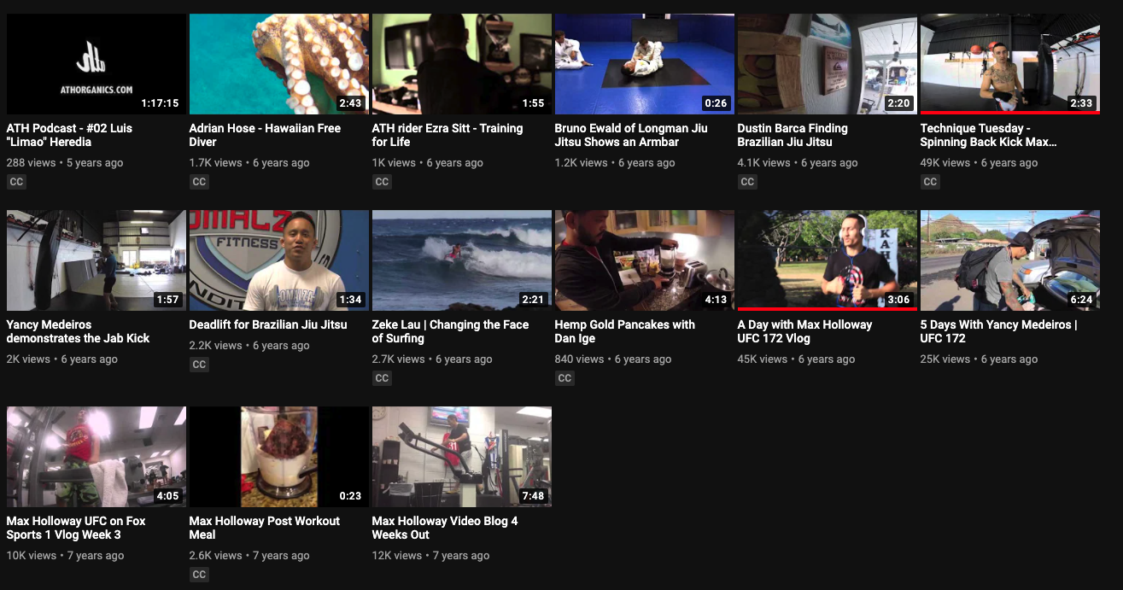Viewport: 1123px width, 590px height.
Task: Click title 'ATH rider Ezra Sitt - Training for Life'
Action: coord(447,135)
